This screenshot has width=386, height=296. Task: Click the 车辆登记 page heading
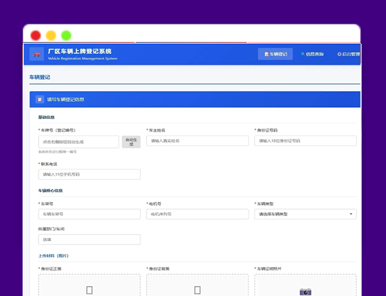point(40,78)
